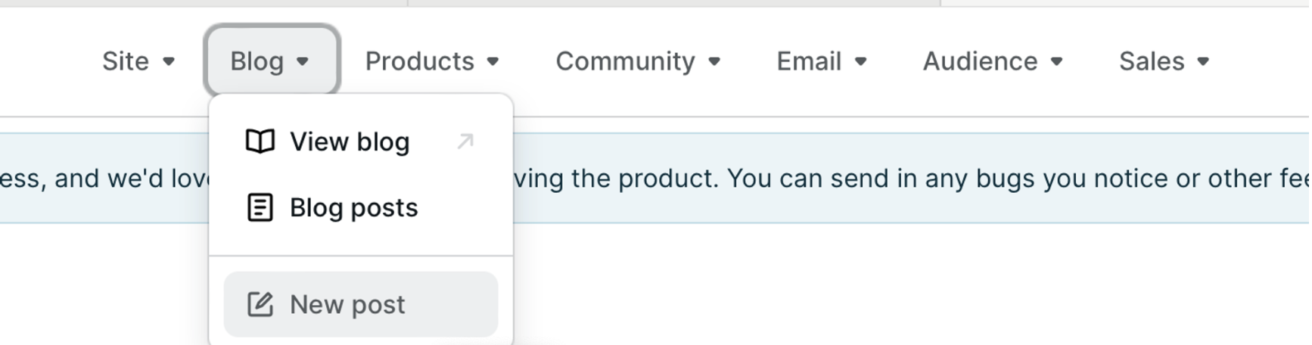Click the caret arrow beside Email
1312x345 pixels.
860,61
